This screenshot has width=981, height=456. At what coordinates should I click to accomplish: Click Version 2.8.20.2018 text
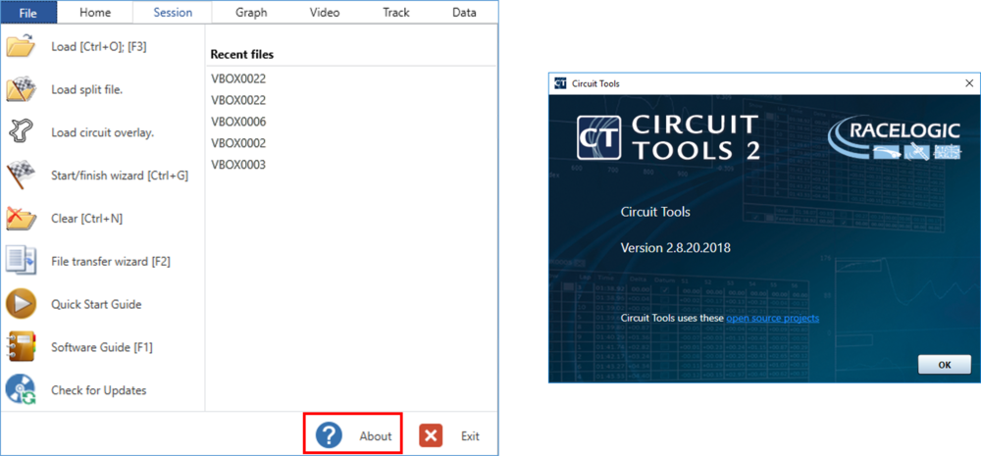point(675,248)
